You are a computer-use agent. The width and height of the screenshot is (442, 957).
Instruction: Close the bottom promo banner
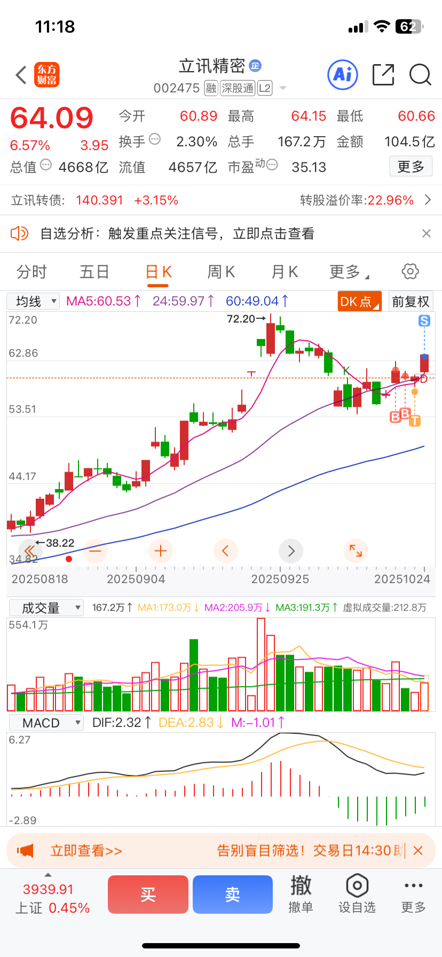pos(418,851)
